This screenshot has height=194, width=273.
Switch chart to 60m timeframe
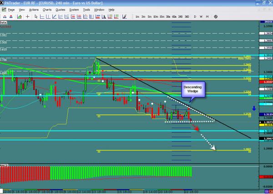174,16
